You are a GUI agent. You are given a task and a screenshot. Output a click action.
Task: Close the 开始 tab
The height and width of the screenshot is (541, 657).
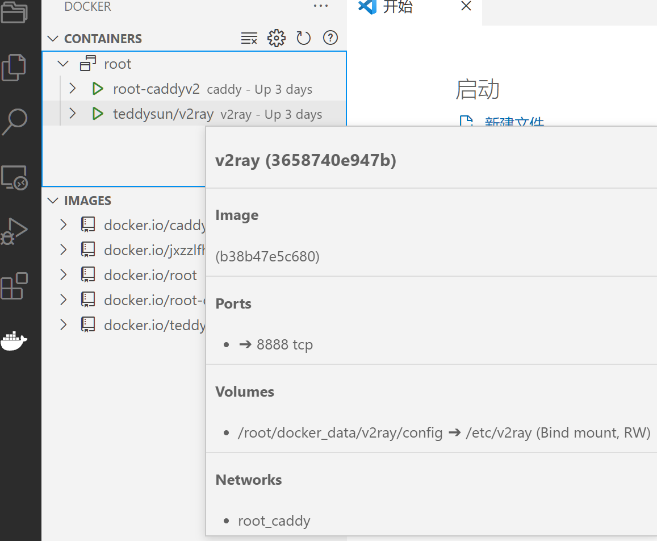(x=466, y=6)
